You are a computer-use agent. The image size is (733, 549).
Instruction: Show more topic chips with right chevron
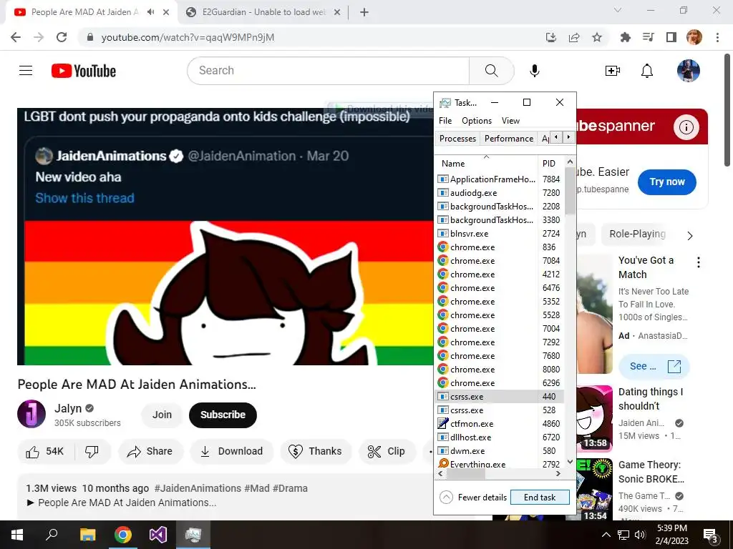tap(690, 236)
